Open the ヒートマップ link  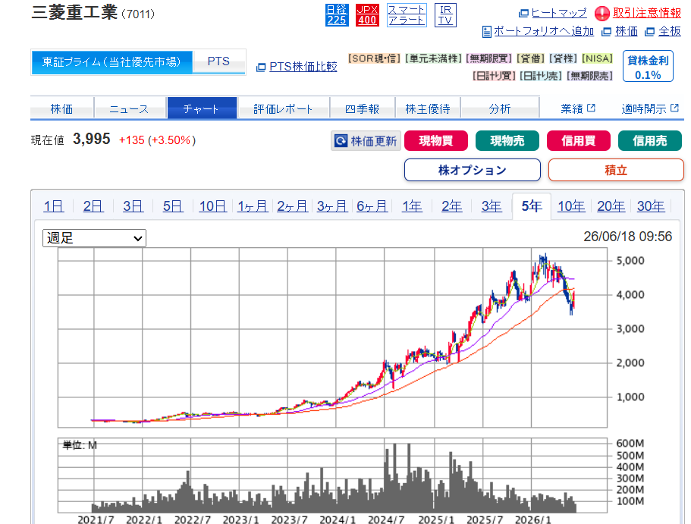[559, 13]
